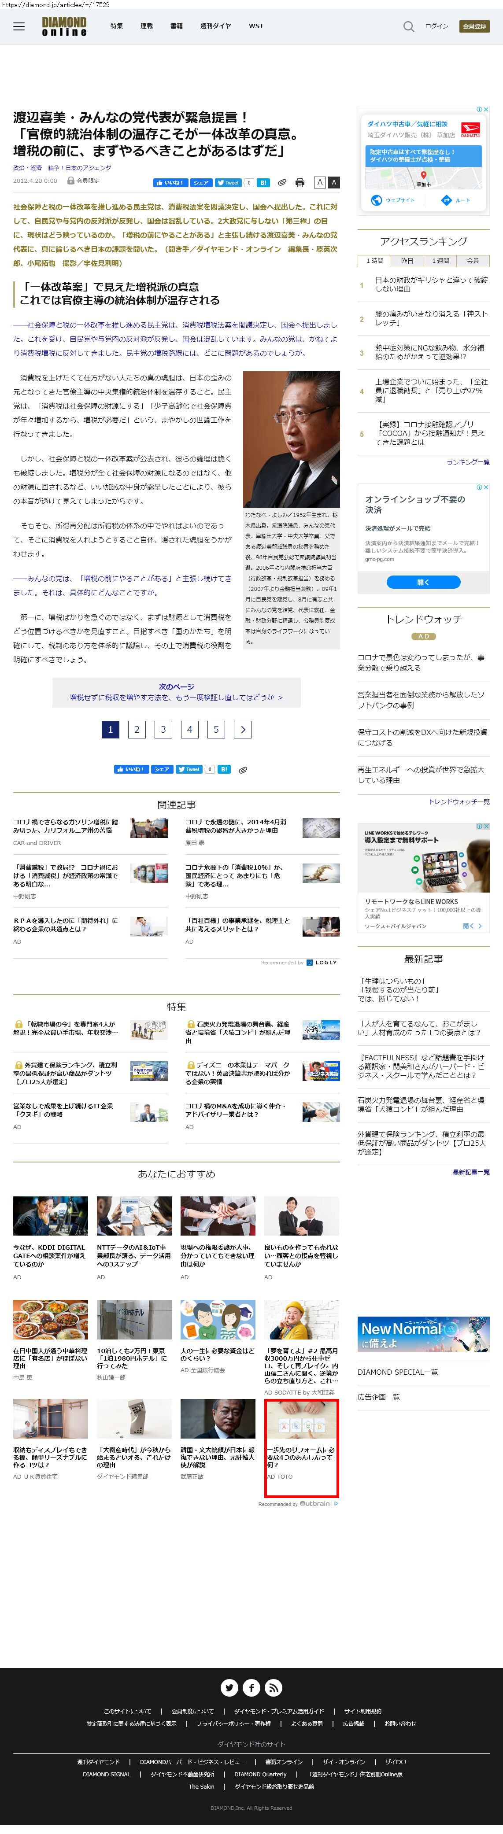Open the ランキング一覧 full list link

467,462
